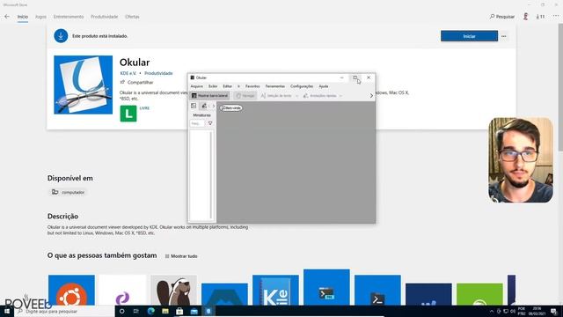The width and height of the screenshot is (563, 317).
Task: Open the Windows Start menu
Action: click(7, 311)
